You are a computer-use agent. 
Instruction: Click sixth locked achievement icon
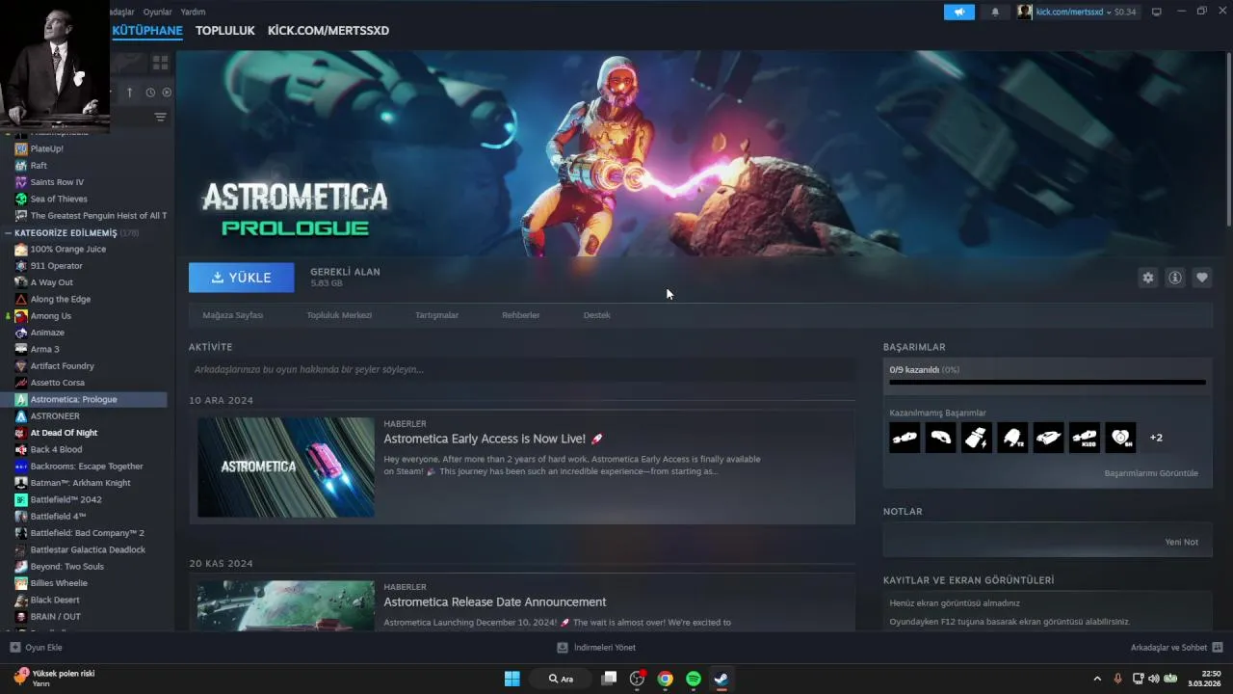click(x=1085, y=438)
